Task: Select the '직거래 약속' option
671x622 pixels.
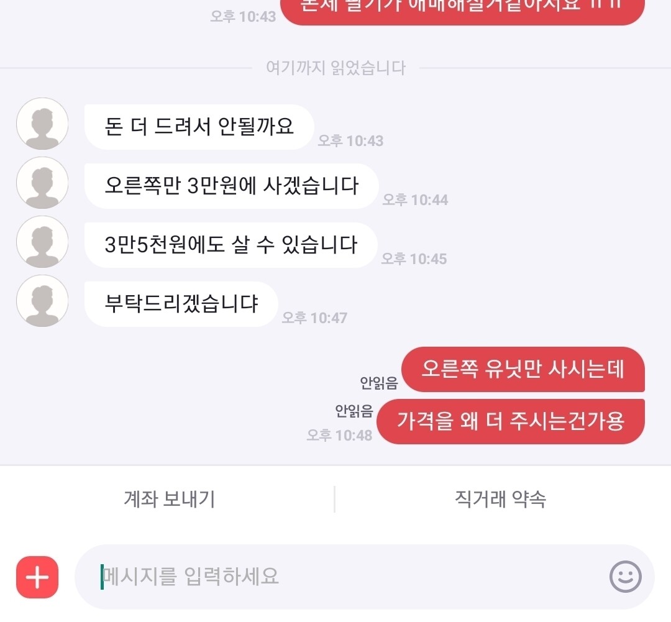Action: pyautogui.click(x=500, y=499)
